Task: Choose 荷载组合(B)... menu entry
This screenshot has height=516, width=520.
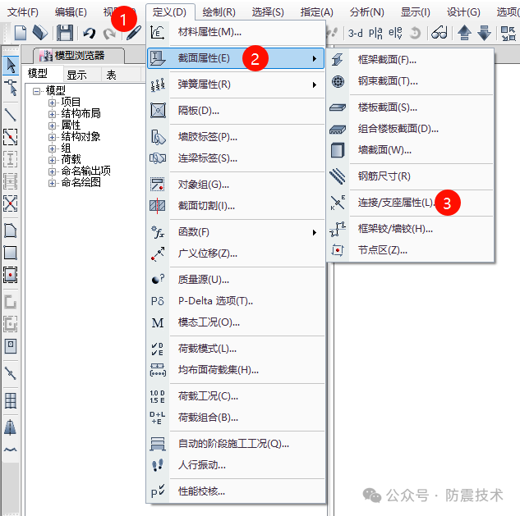Action: click(x=236, y=418)
